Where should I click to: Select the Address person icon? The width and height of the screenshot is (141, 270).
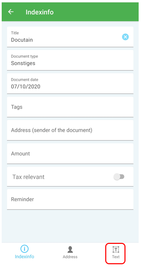click(70, 249)
